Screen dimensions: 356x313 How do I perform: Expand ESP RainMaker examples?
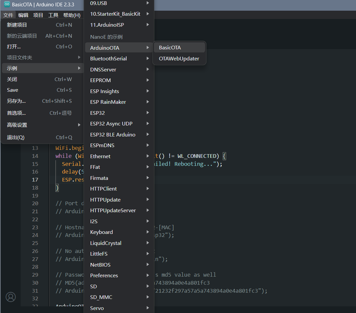pyautogui.click(x=119, y=102)
